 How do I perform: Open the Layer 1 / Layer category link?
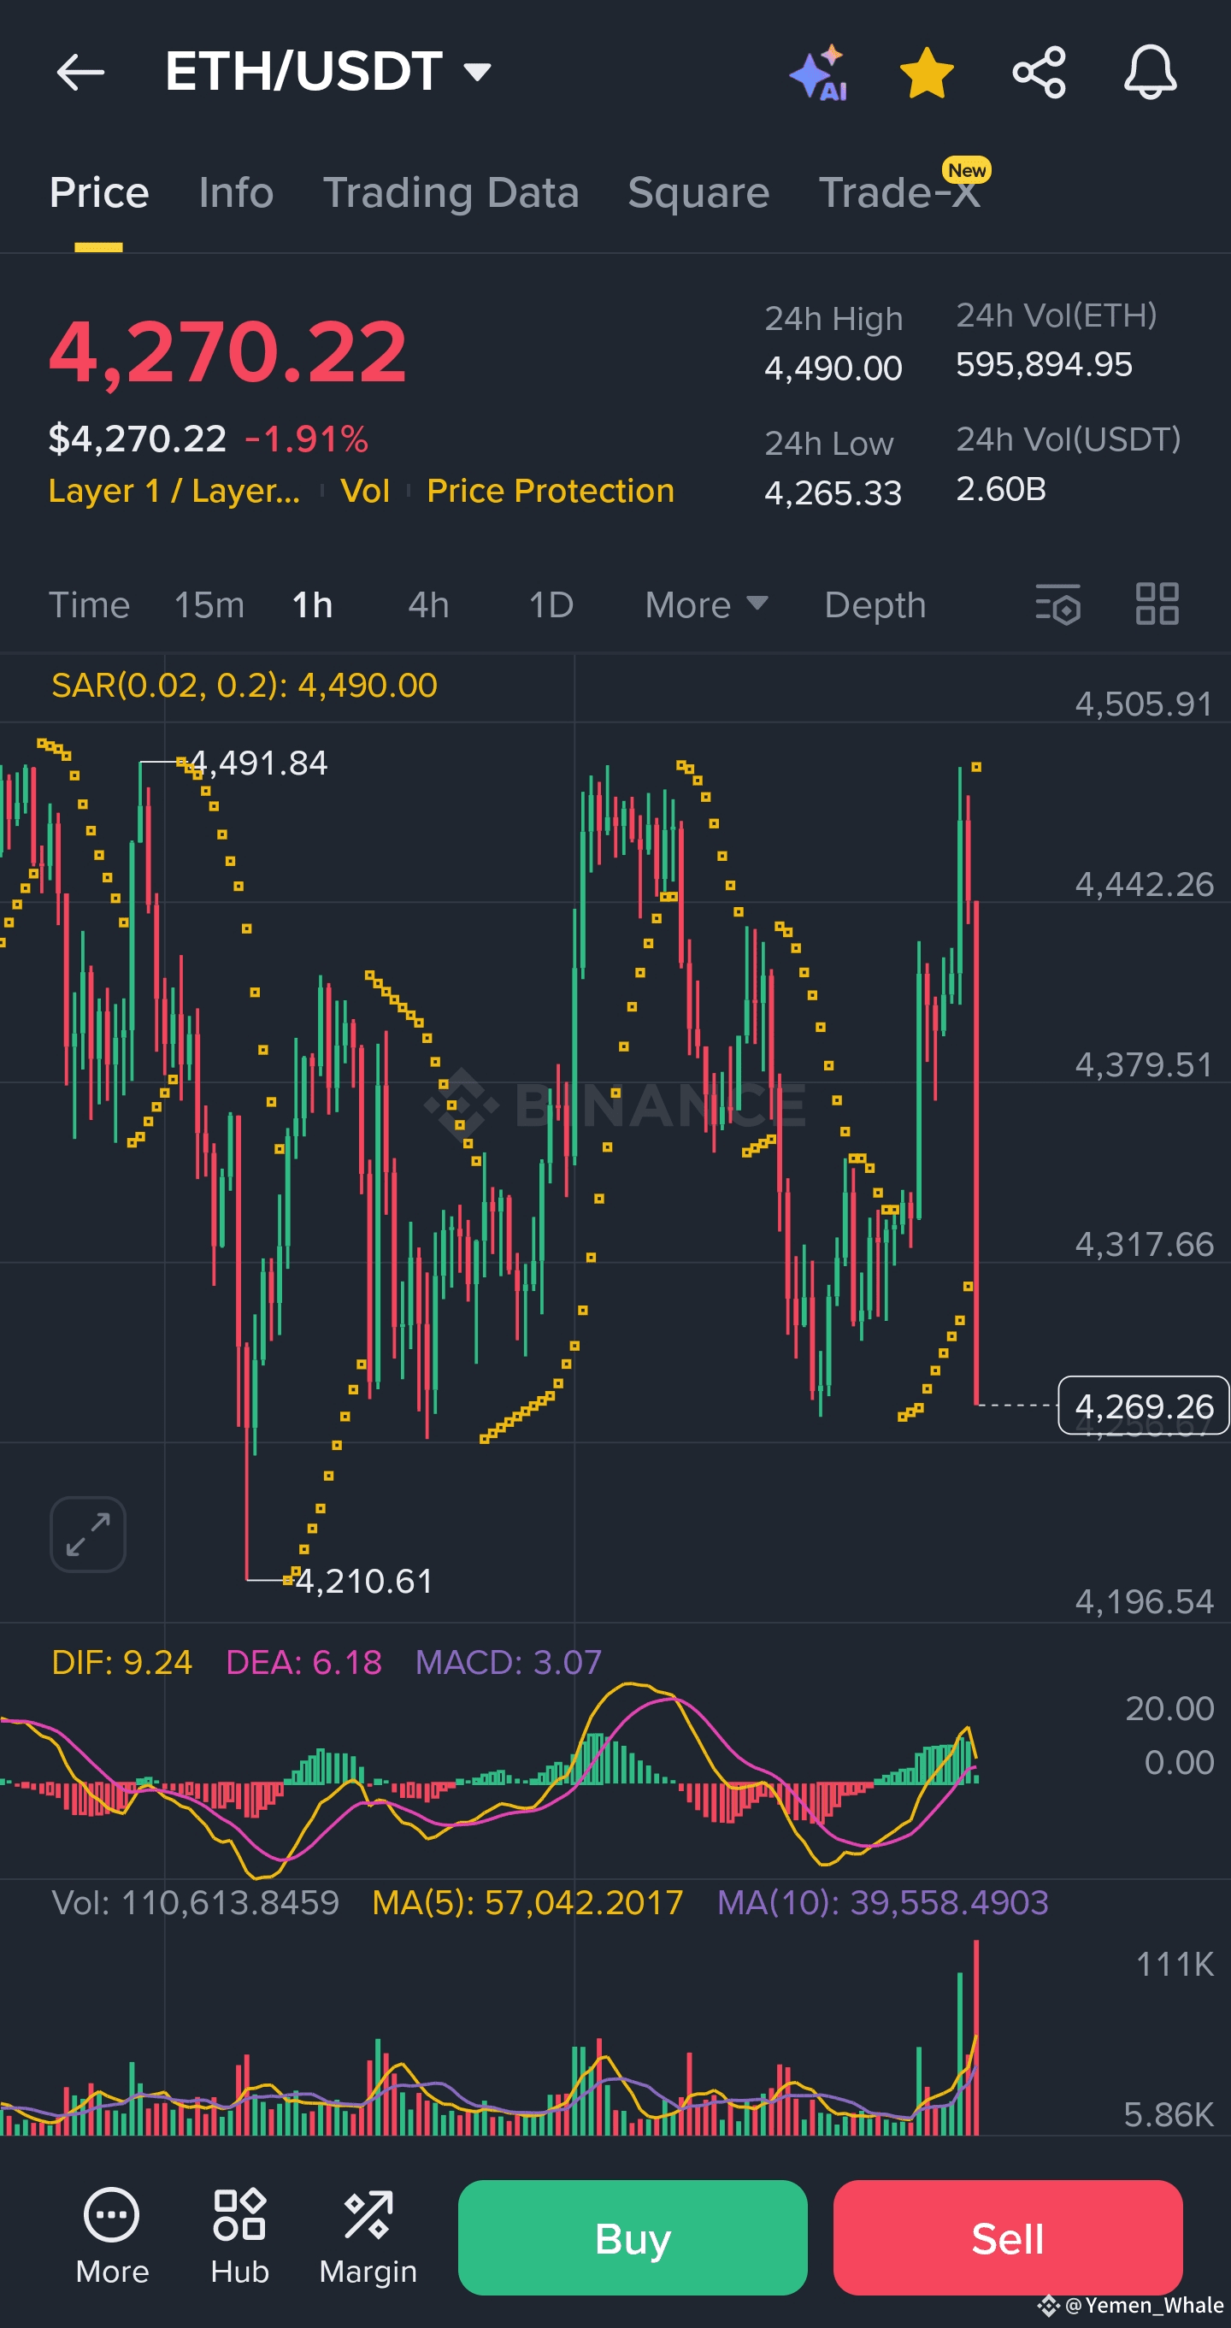coord(174,491)
